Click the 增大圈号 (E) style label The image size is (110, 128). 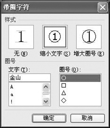click(89, 54)
